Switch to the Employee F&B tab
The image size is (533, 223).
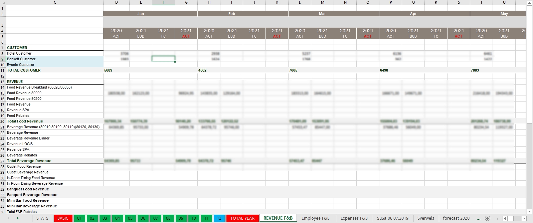315,218
